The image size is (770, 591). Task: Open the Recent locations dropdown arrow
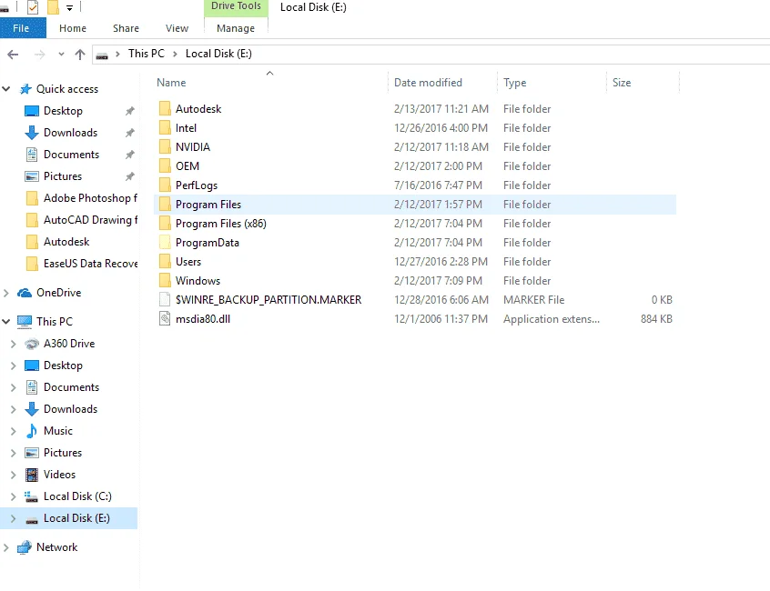[x=61, y=54]
